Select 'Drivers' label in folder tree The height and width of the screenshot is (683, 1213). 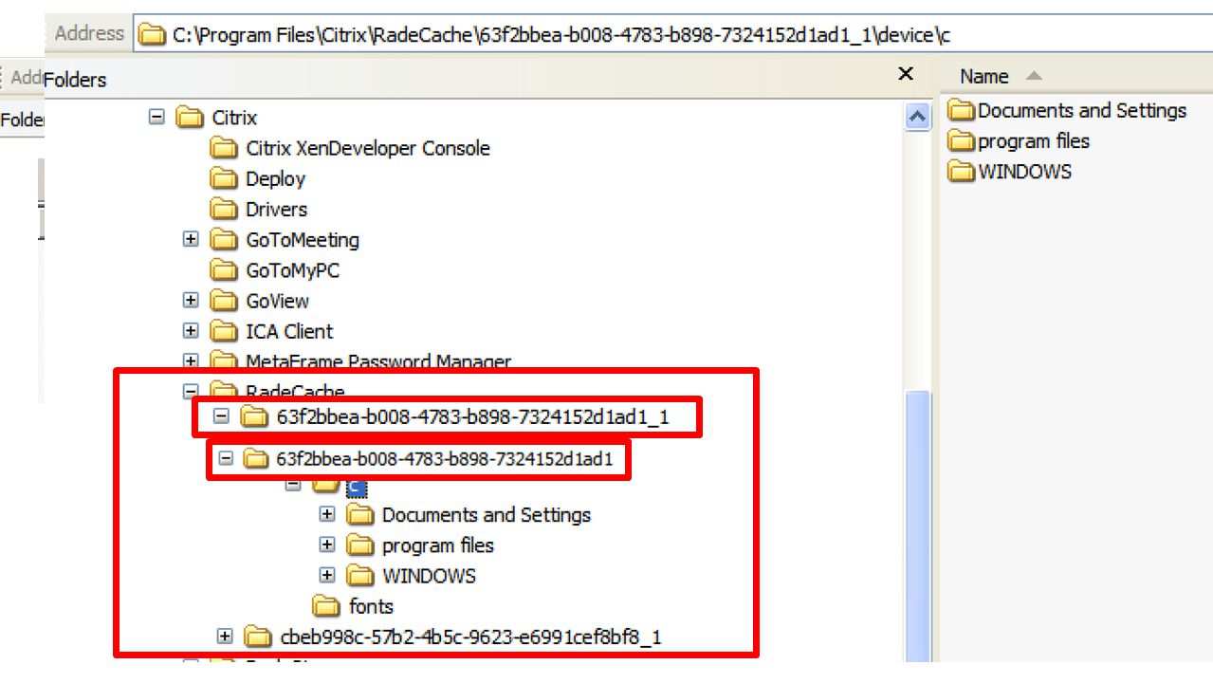tap(276, 210)
